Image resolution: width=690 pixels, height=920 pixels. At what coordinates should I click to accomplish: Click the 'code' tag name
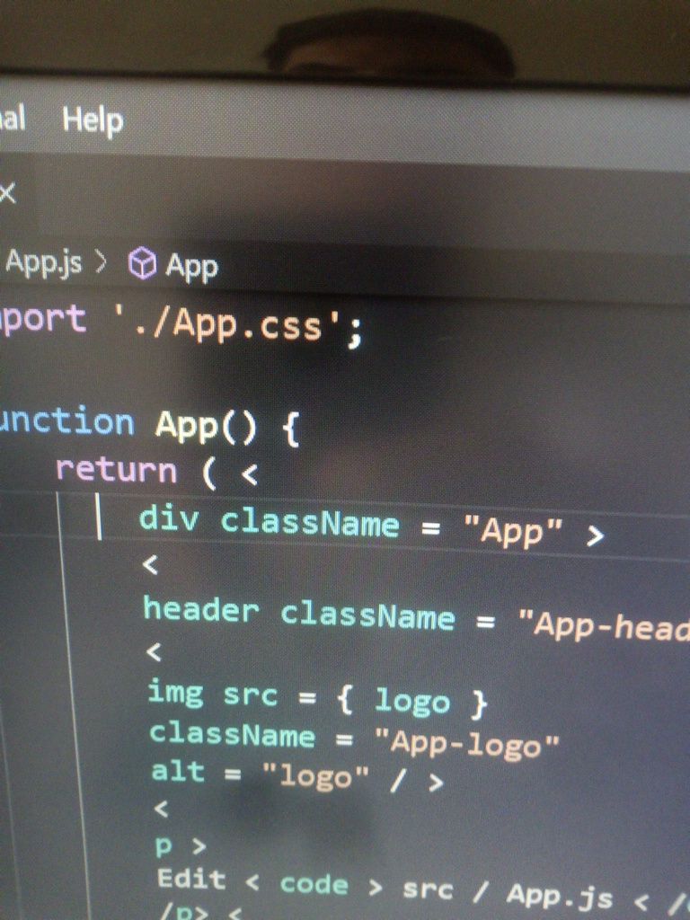pyautogui.click(x=314, y=884)
